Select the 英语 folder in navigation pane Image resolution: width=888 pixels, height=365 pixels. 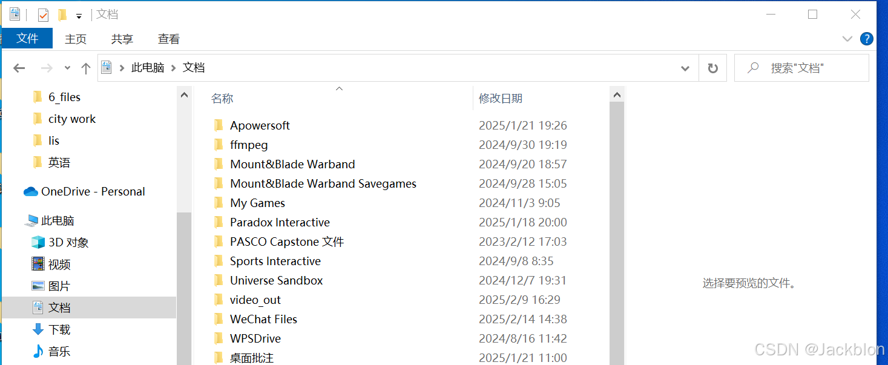tap(59, 162)
